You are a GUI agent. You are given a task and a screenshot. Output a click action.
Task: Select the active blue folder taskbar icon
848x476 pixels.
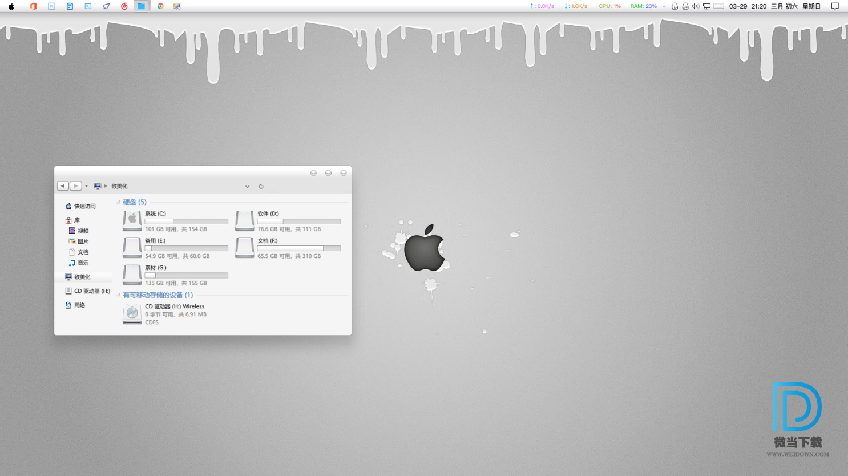[x=141, y=6]
